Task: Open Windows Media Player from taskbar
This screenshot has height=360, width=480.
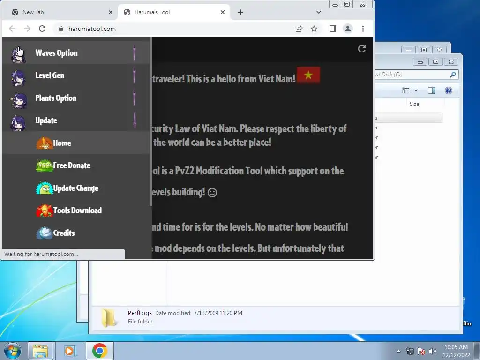Action: [x=70, y=351]
